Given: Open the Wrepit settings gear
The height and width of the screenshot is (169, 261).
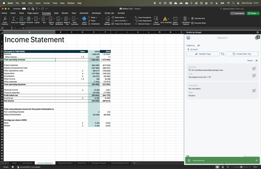Looking at the screenshot, I should coord(256,38).
